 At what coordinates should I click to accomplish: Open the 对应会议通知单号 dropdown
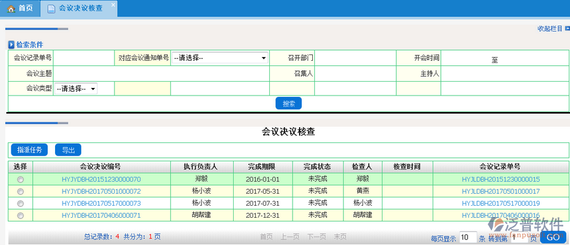(220, 58)
